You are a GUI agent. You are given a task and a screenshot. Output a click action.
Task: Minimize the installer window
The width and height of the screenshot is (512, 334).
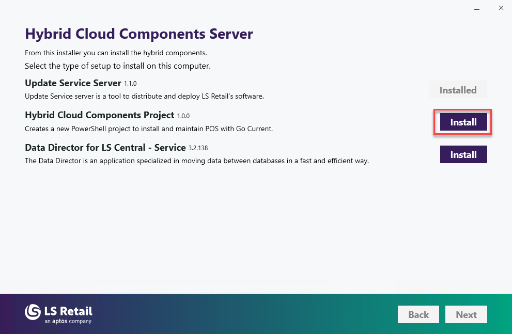[x=476, y=8]
